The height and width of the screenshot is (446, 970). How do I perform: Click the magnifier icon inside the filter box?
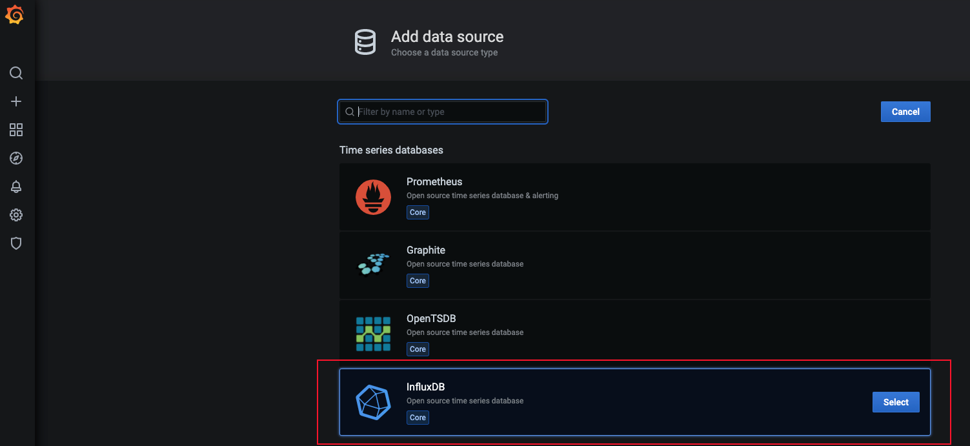coord(350,112)
